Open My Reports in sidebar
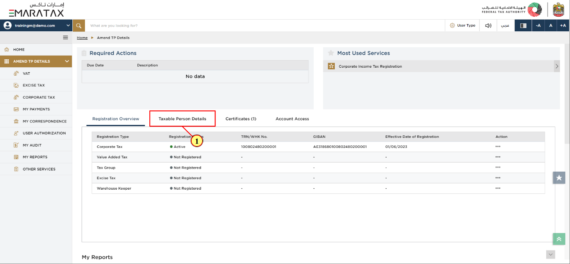Screen dimensions: 570x264 pyautogui.click(x=36, y=157)
